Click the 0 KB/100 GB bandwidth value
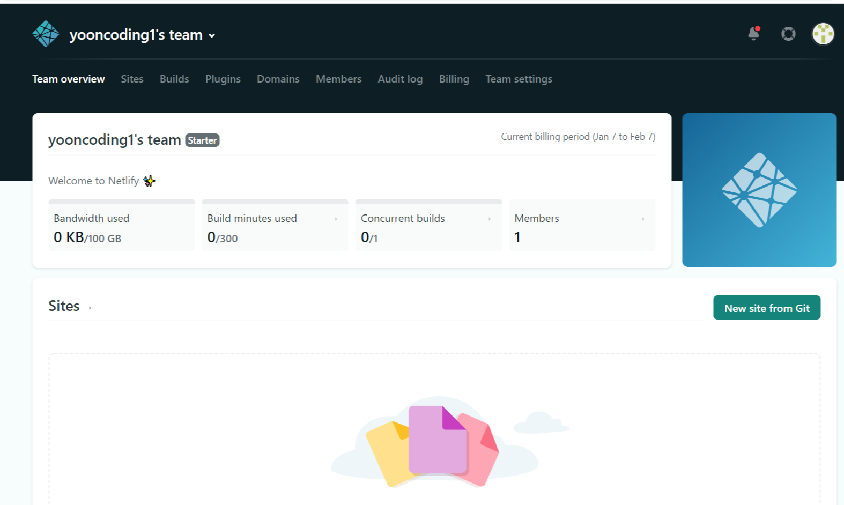 tap(87, 237)
